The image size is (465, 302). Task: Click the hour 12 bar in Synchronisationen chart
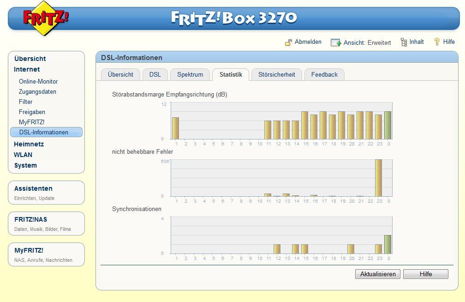pos(277,249)
